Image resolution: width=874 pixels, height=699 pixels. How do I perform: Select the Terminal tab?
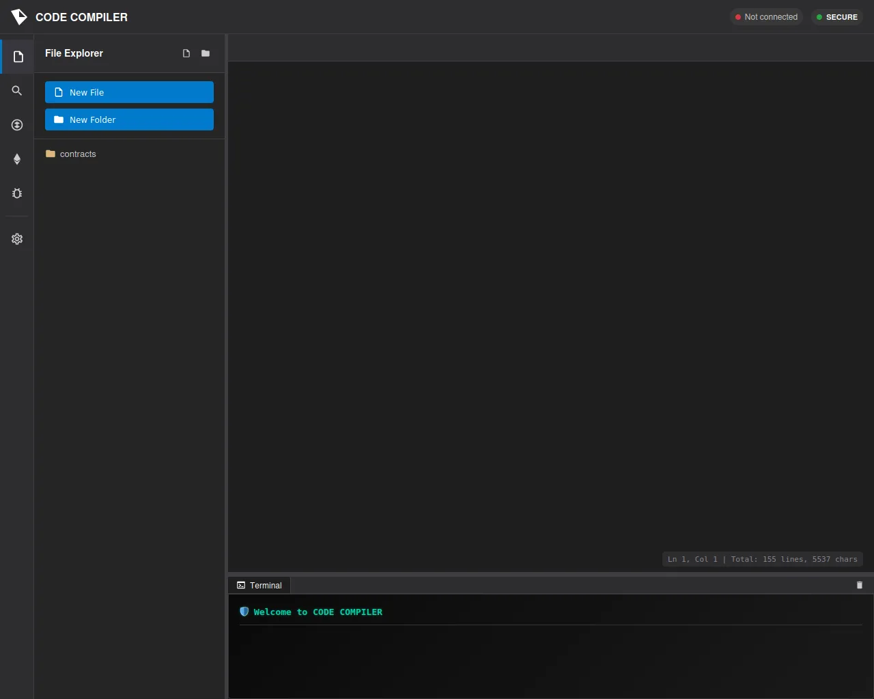(x=259, y=585)
